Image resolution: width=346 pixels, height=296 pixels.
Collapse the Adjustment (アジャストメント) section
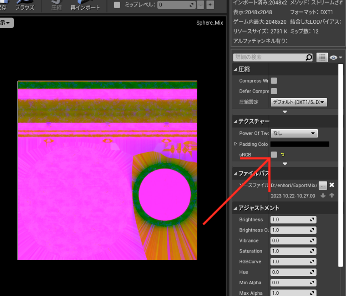(x=236, y=208)
